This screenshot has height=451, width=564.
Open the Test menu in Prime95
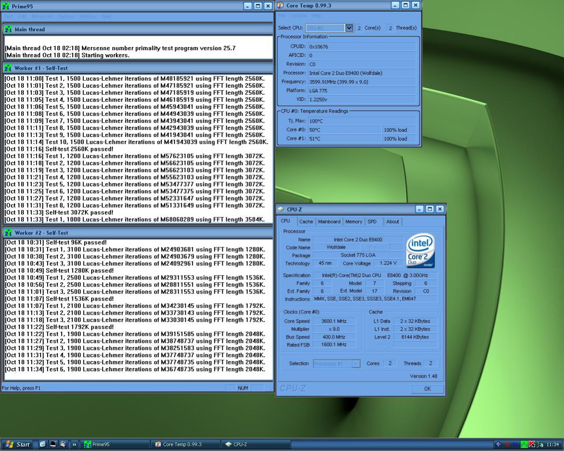8,16
